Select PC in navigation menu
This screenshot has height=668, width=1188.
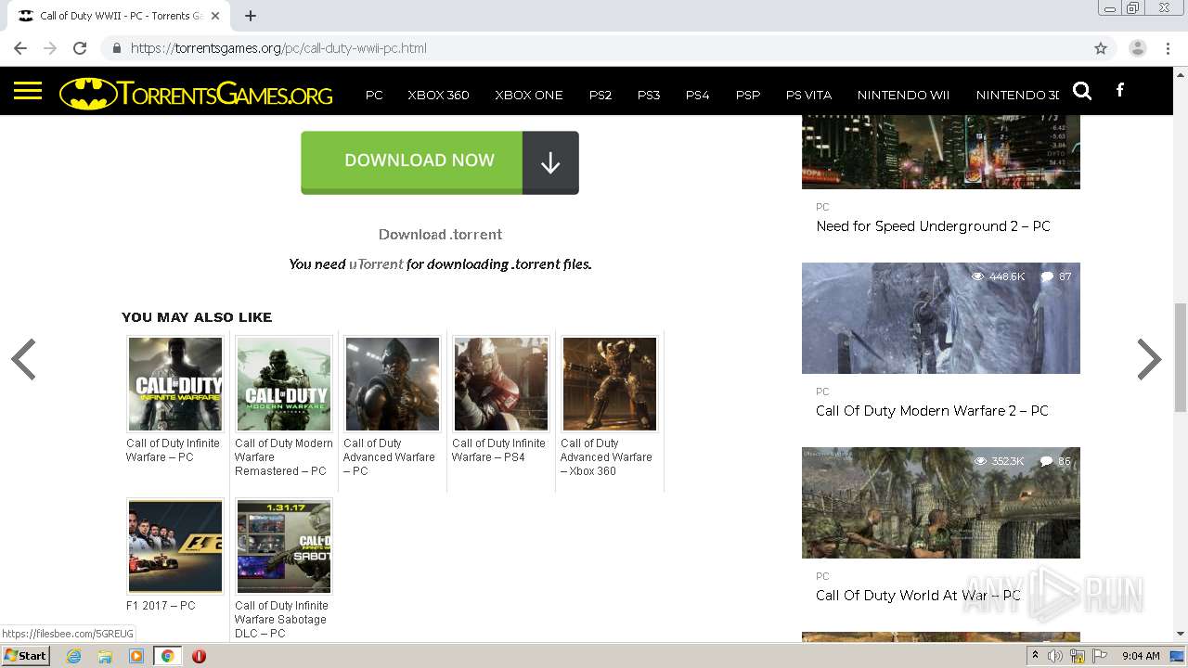(x=374, y=95)
